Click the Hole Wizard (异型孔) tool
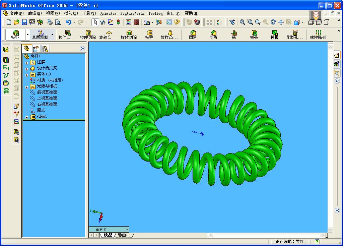Screen dimensions: 343x246 pos(295,35)
